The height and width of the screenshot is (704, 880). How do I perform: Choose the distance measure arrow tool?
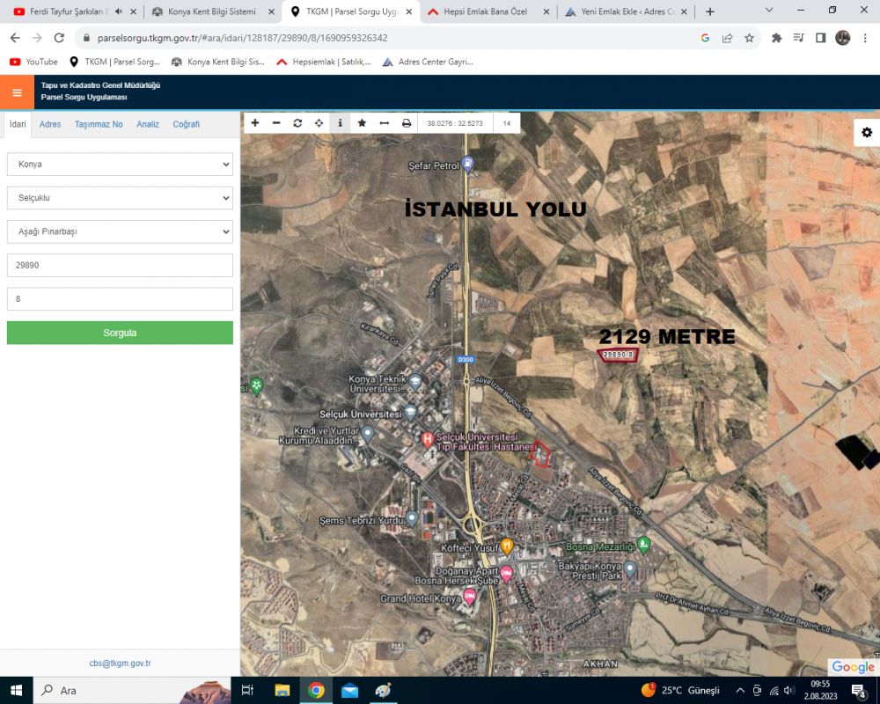[385, 123]
